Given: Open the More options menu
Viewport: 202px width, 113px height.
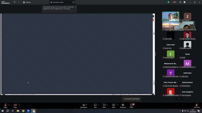Looking at the screenshot, I should [132, 106].
